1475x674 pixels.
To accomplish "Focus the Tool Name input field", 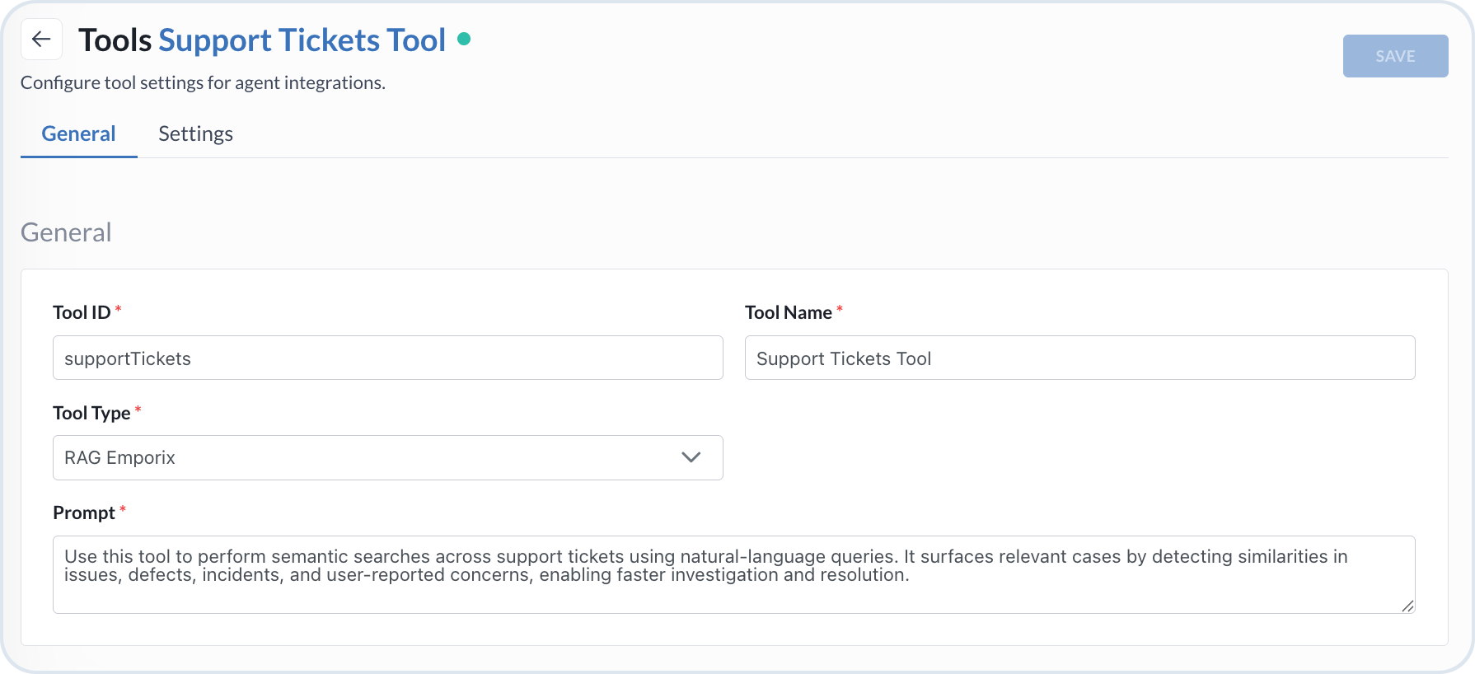I will click(x=1079, y=358).
